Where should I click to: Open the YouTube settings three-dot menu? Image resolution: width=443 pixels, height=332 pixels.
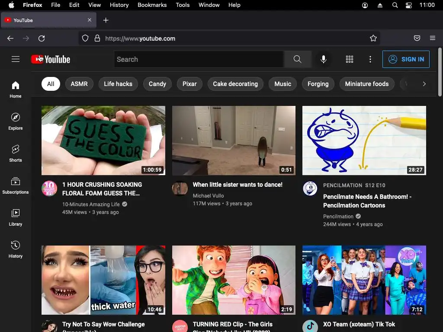[x=370, y=59]
